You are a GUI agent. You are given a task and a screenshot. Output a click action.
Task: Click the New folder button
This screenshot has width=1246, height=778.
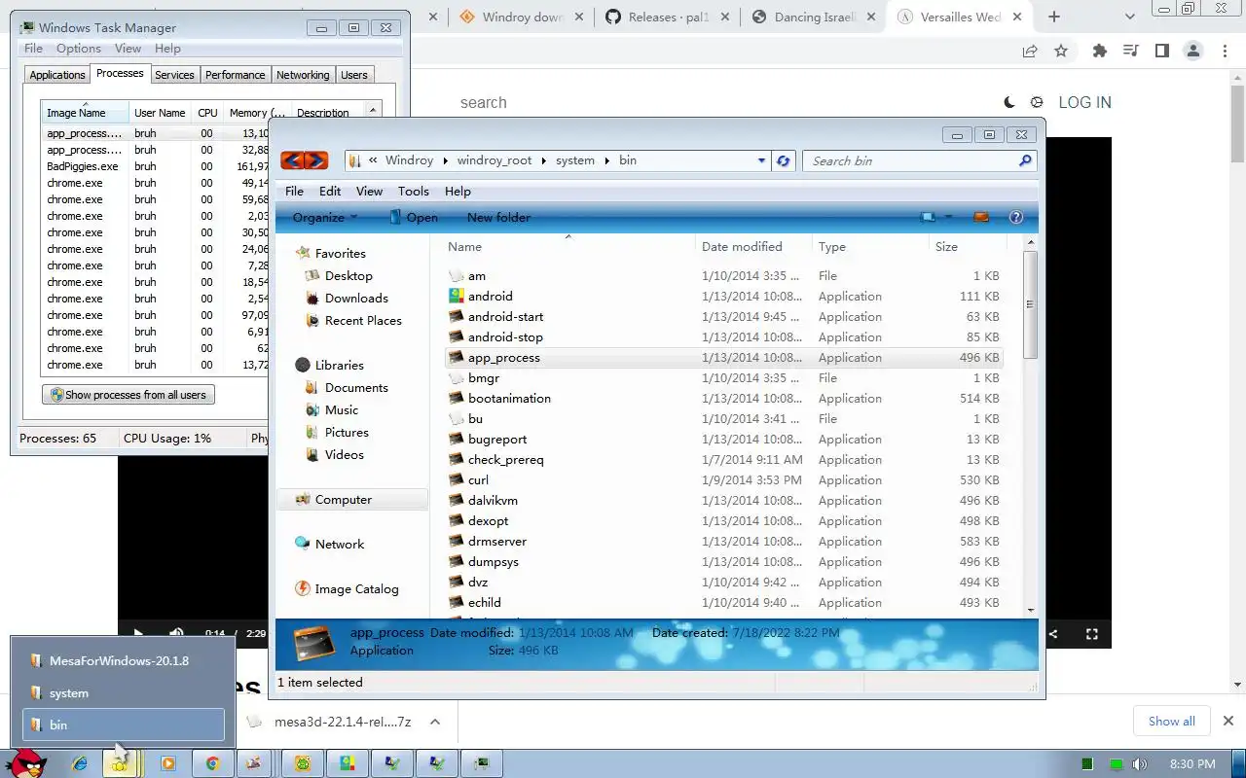click(498, 217)
